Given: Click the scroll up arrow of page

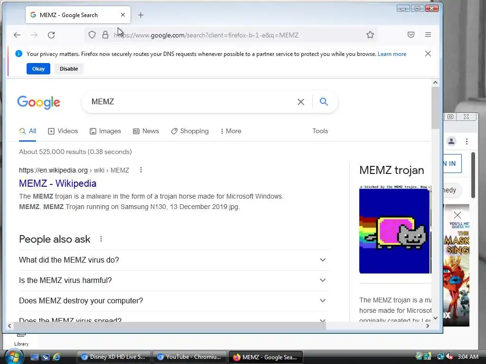Looking at the screenshot, I should coord(435,82).
